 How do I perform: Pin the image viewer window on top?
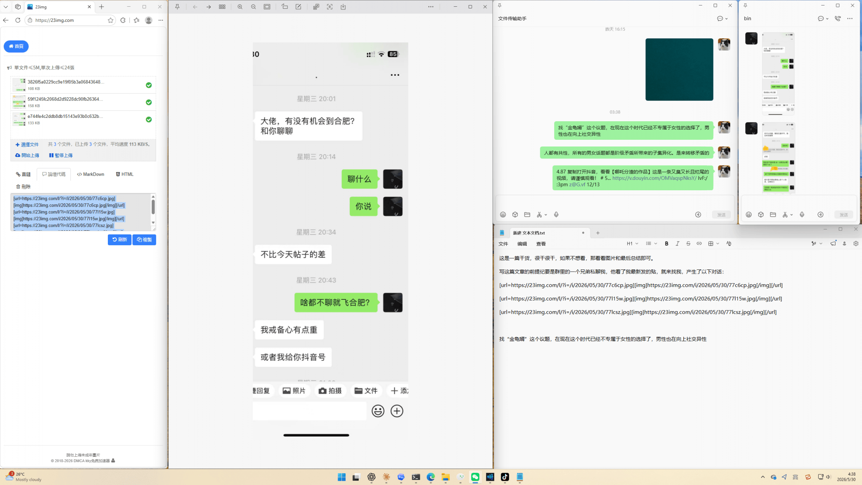coord(177,7)
